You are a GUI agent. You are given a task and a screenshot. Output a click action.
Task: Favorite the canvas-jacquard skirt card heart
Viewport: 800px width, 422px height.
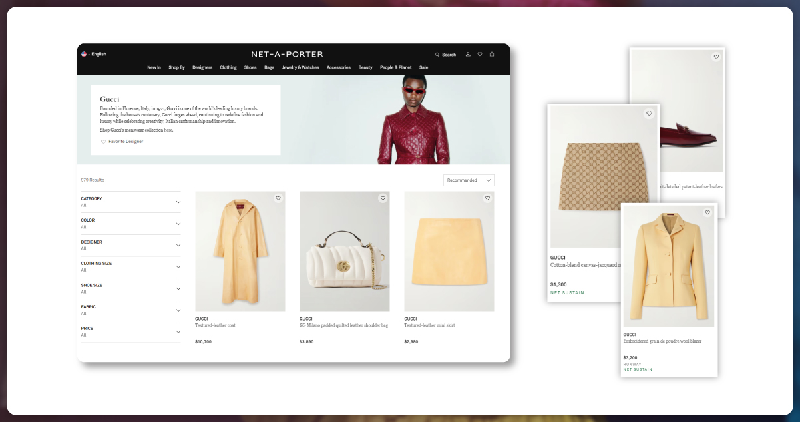[649, 114]
